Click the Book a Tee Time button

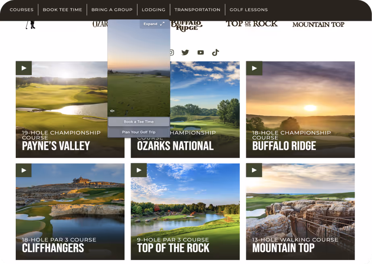pyautogui.click(x=139, y=122)
